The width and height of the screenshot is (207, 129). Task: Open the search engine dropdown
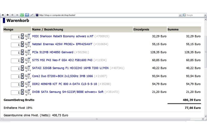205,15
